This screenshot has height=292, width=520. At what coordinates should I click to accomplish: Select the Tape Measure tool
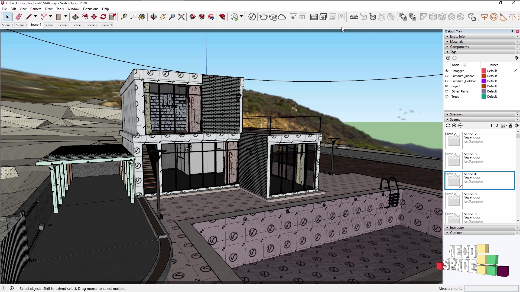(124, 17)
